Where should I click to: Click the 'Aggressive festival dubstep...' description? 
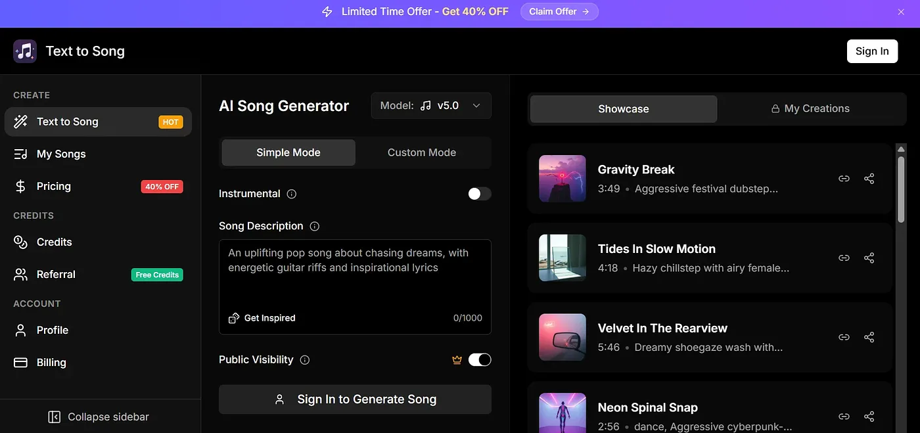706,189
